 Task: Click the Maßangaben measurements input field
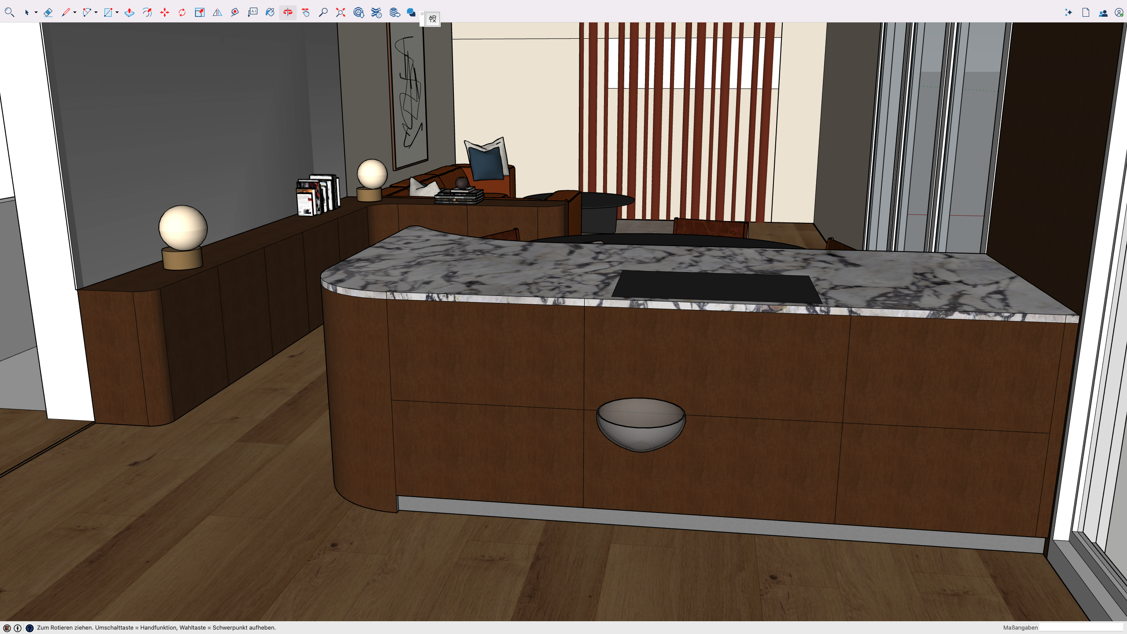(1081, 627)
